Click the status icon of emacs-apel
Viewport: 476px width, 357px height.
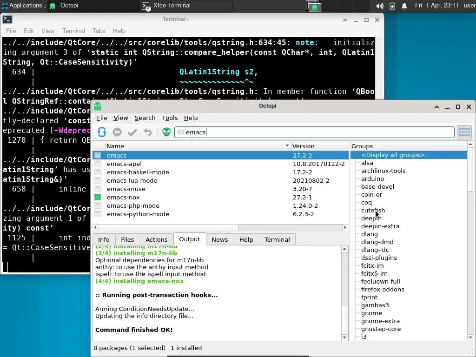[x=98, y=164]
